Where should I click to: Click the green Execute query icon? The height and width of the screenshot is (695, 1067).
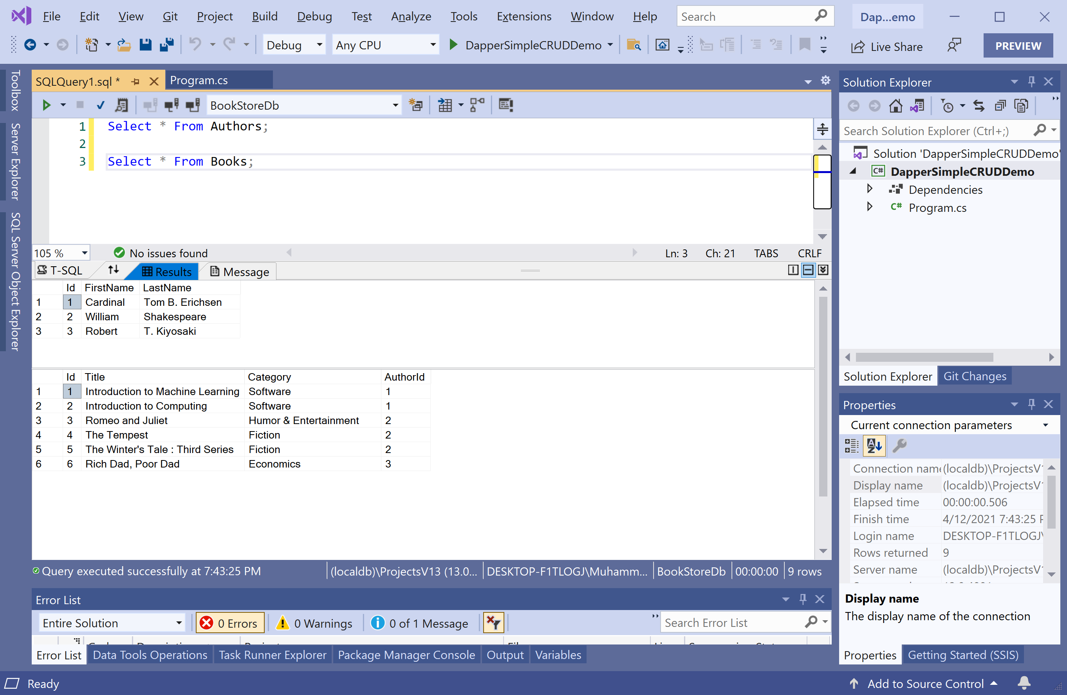pyautogui.click(x=46, y=105)
